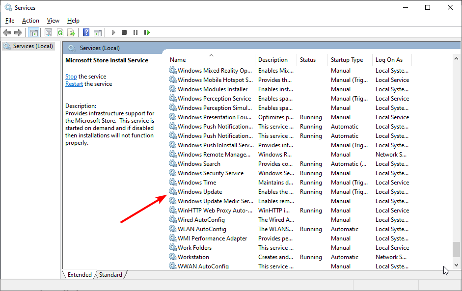Open the Help menu
Image resolution: width=462 pixels, height=291 pixels.
tap(73, 21)
